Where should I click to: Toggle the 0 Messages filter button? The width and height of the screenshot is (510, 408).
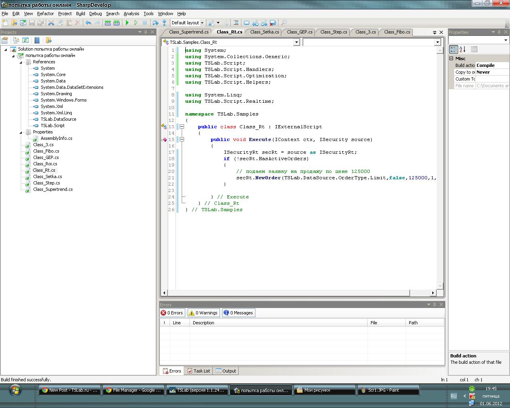pyautogui.click(x=238, y=313)
